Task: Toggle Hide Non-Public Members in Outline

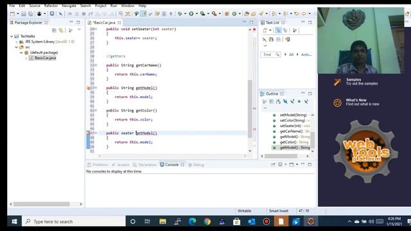Action: tap(299, 101)
